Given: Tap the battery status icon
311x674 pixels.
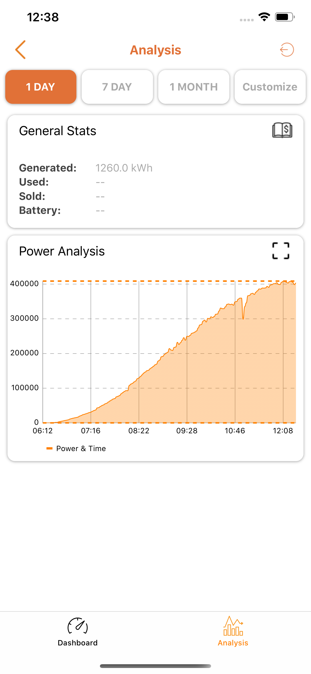Looking at the screenshot, I should click(x=284, y=17).
